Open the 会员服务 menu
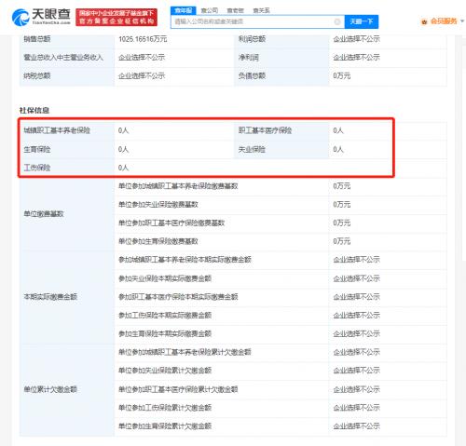This screenshot has height=446, width=466. pos(444,21)
